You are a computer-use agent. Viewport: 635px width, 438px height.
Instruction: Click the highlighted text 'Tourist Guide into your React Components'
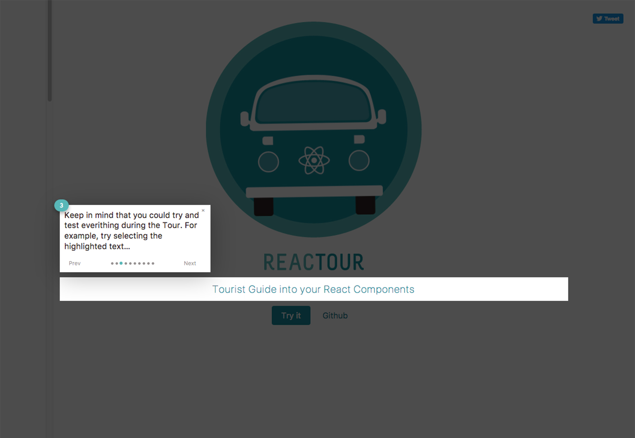point(313,289)
